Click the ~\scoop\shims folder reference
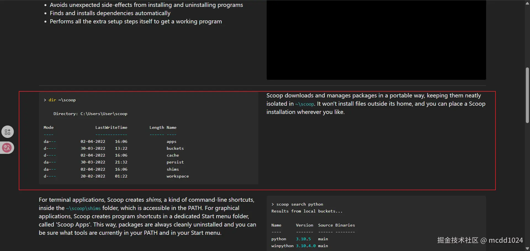 point(83,208)
